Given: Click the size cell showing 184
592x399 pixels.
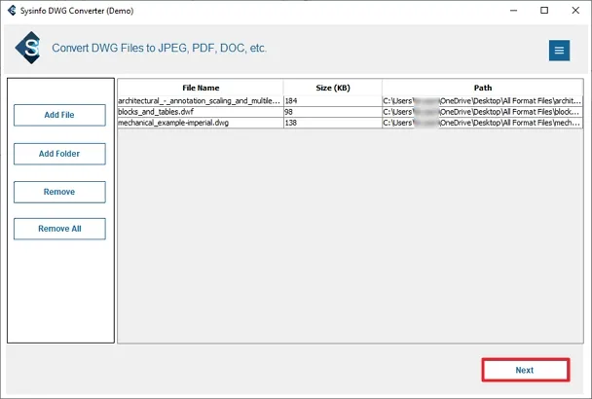Looking at the screenshot, I should coord(333,101).
